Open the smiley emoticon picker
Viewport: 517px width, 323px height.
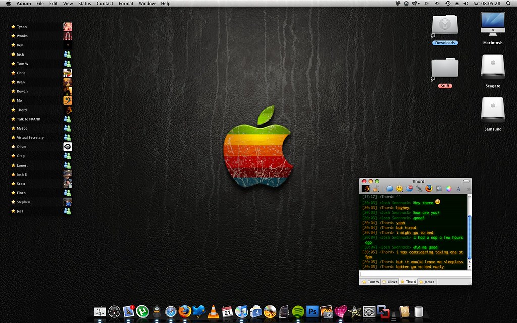click(399, 189)
